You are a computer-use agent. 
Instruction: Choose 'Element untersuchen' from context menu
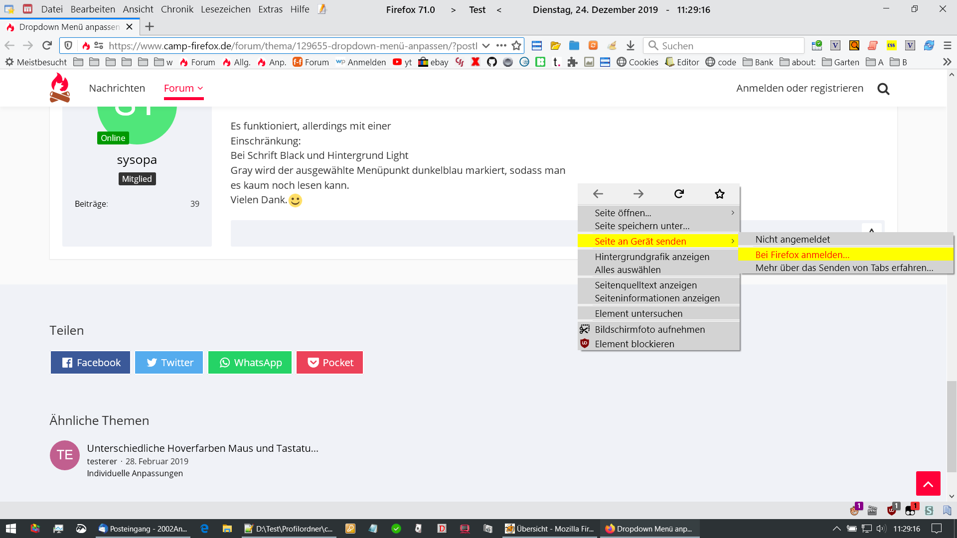pos(638,313)
